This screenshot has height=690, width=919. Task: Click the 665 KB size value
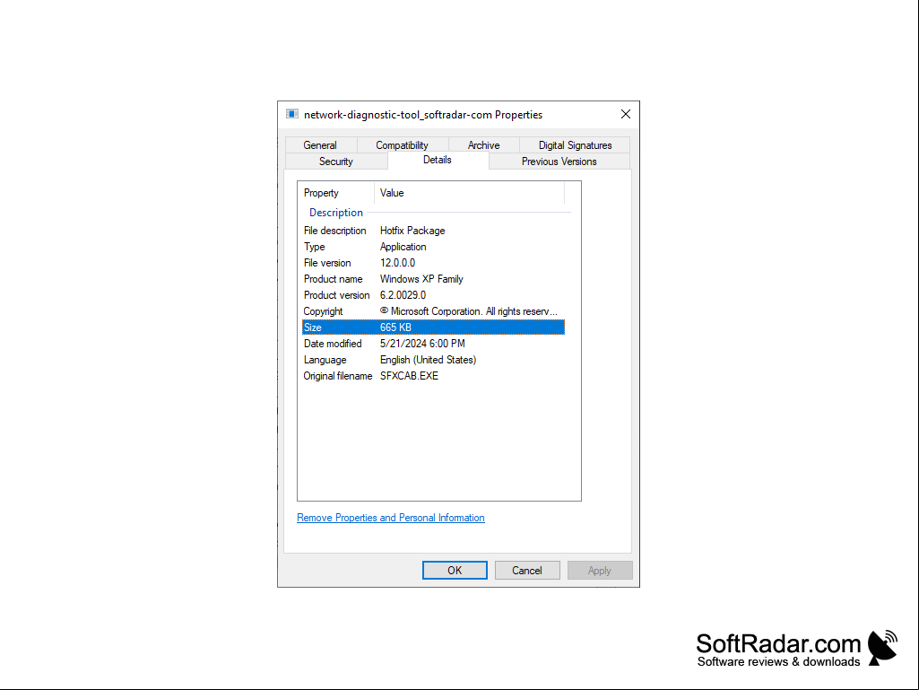point(395,328)
